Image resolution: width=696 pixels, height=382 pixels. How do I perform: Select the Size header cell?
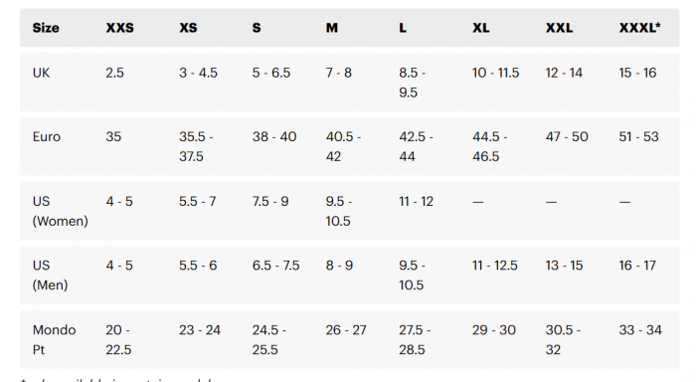46,28
